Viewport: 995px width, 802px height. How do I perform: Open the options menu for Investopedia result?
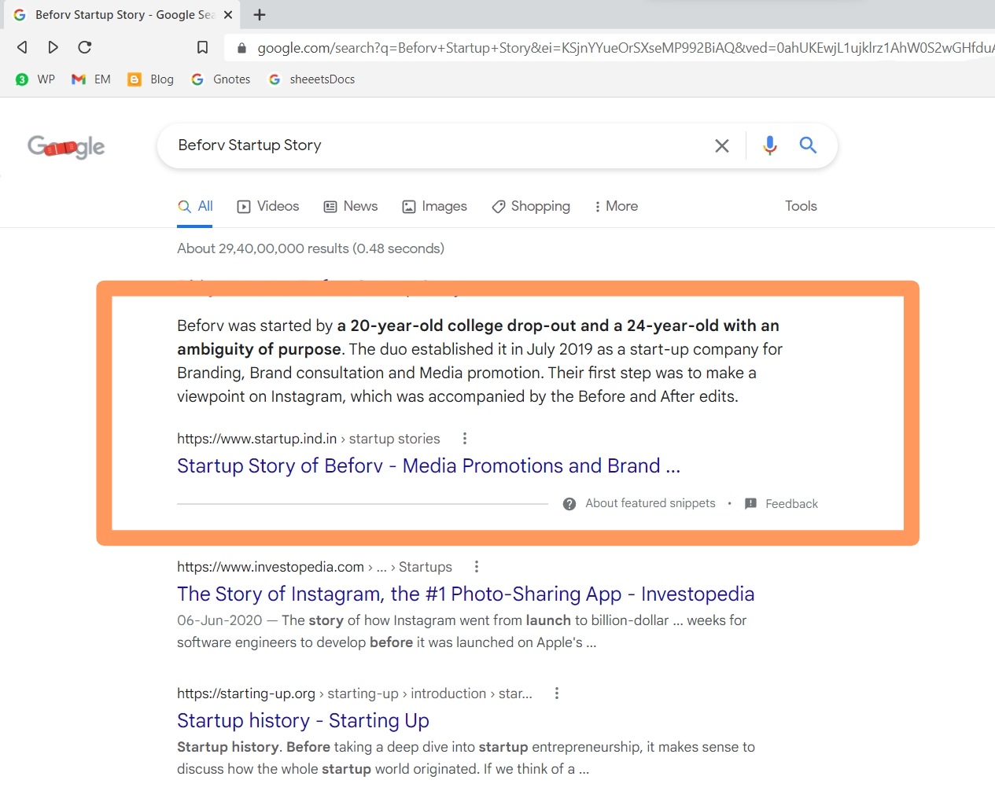(477, 567)
